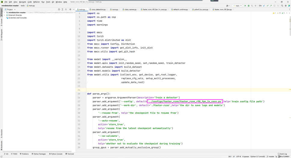Open Bookmarks tool window on left stripe

pos(1,145)
